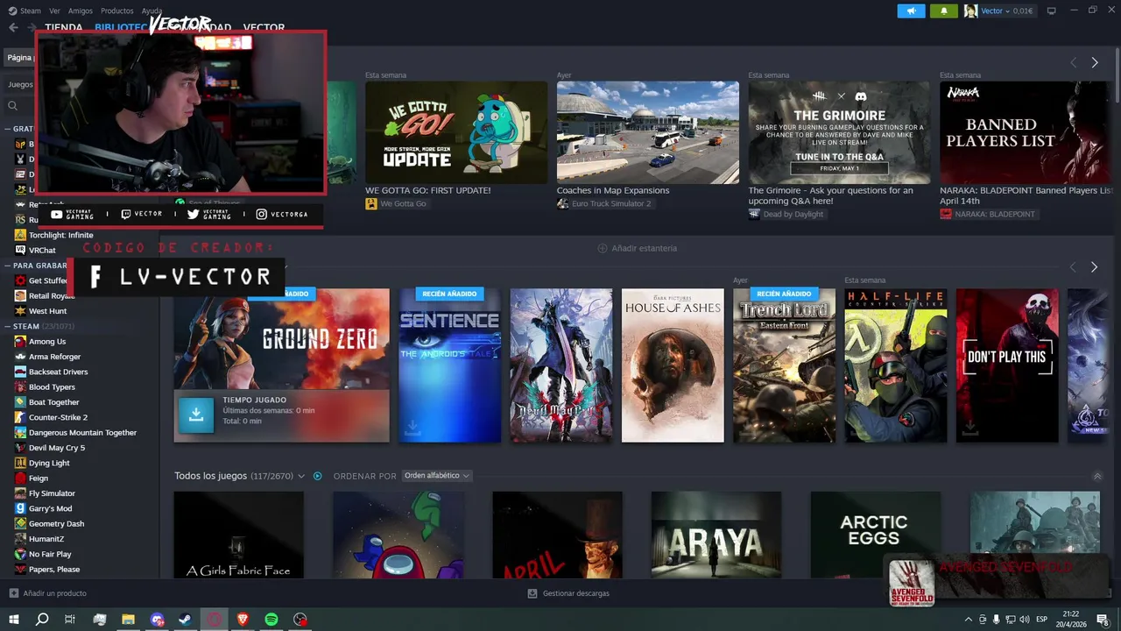This screenshot has width=1121, height=631.
Task: Click the Dead by Daylight small icon
Action: (x=754, y=214)
